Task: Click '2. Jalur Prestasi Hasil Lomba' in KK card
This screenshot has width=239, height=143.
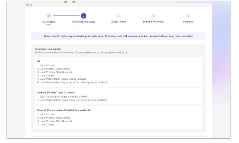Action: [x=54, y=69]
